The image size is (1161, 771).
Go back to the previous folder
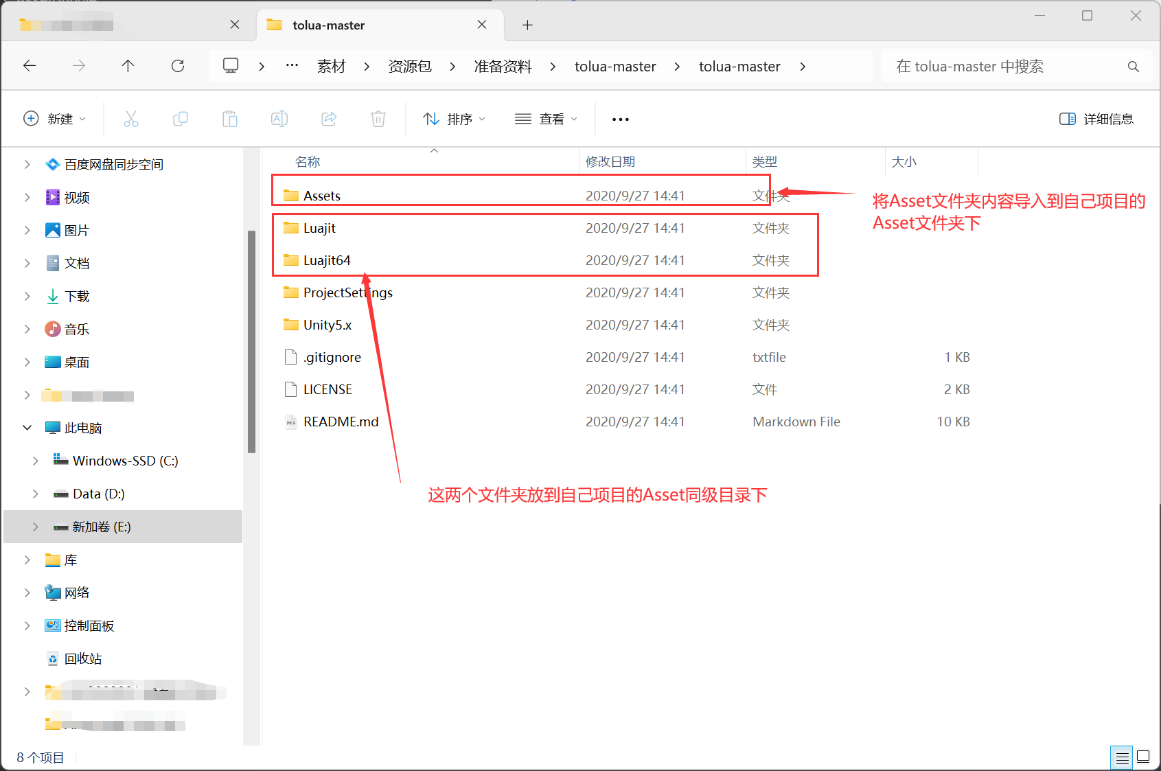30,66
